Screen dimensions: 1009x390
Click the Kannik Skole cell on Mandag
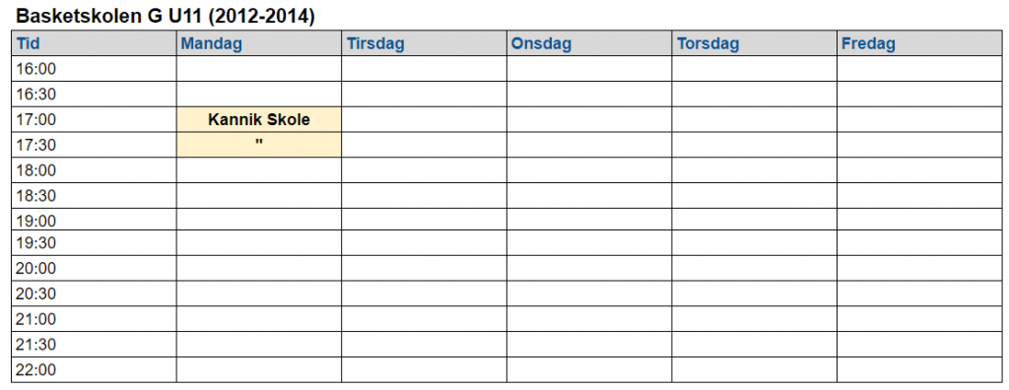259,120
